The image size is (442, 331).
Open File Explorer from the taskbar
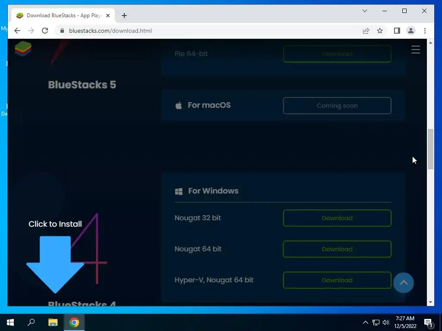(53, 322)
